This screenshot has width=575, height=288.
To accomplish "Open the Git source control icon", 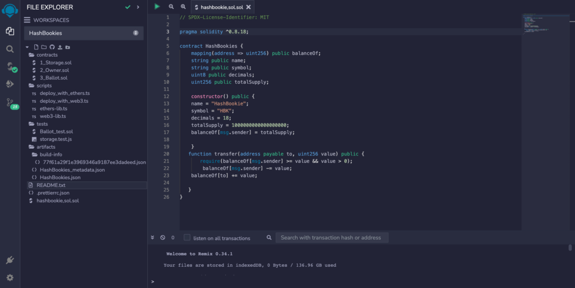I will (x=12, y=103).
